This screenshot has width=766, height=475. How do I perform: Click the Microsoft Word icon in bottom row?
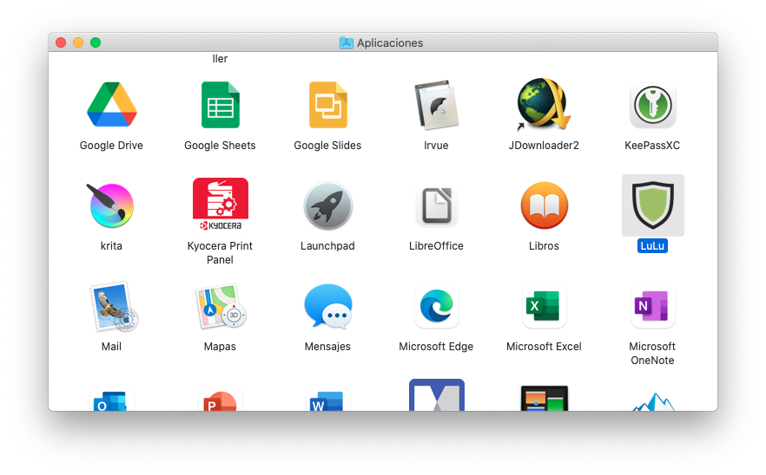click(327, 399)
